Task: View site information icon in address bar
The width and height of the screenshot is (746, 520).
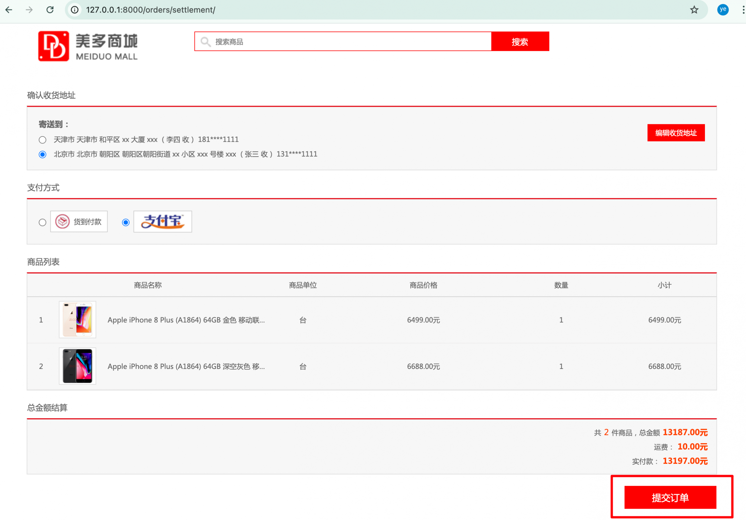Action: [x=75, y=10]
